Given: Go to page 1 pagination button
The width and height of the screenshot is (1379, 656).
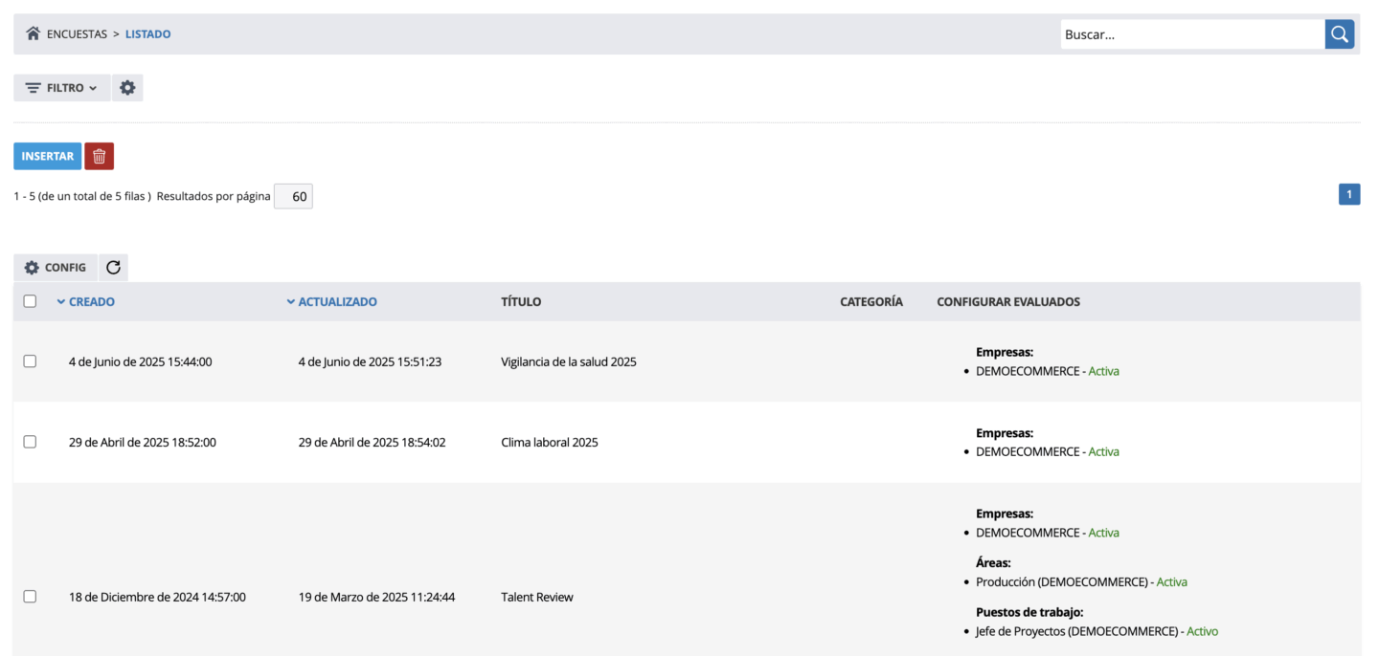Looking at the screenshot, I should pyautogui.click(x=1348, y=195).
